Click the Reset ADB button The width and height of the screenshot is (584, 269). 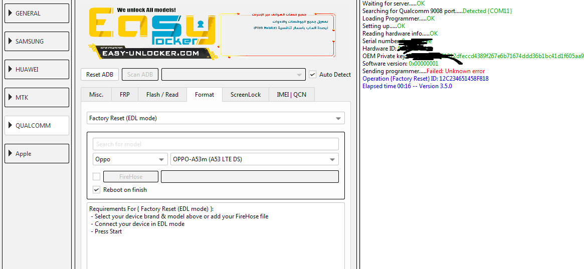coord(100,75)
